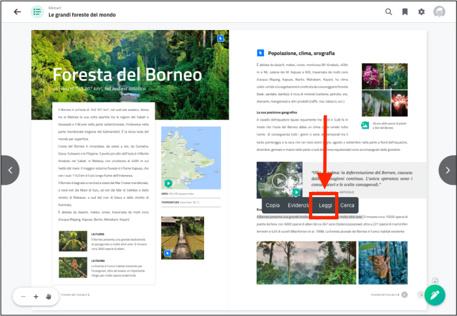Image resolution: width=457 pixels, height=316 pixels.
Task: Zoom out with the minus button
Action: pyautogui.click(x=23, y=297)
